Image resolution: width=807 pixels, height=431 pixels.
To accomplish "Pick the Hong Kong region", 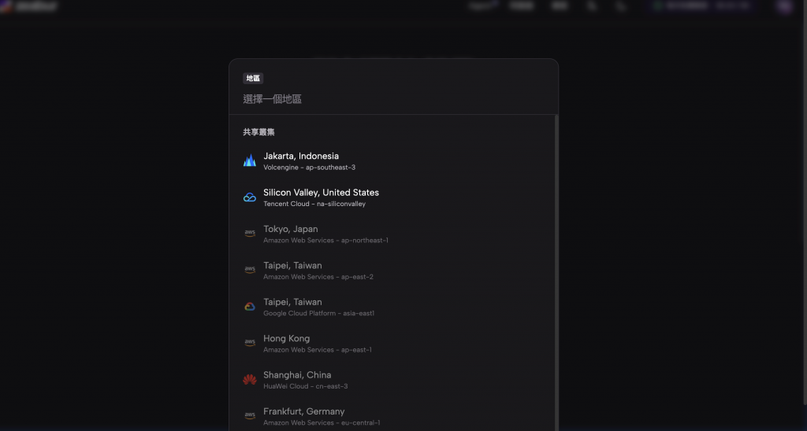I will (x=392, y=343).
